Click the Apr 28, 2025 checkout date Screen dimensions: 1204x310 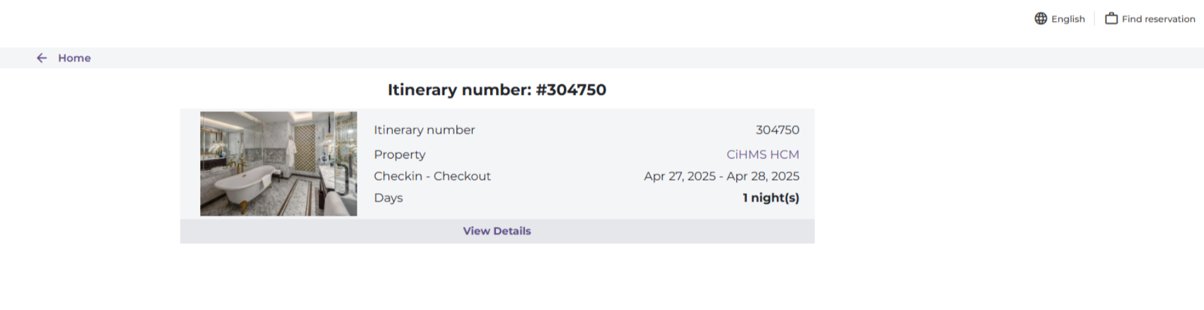pyautogui.click(x=763, y=176)
